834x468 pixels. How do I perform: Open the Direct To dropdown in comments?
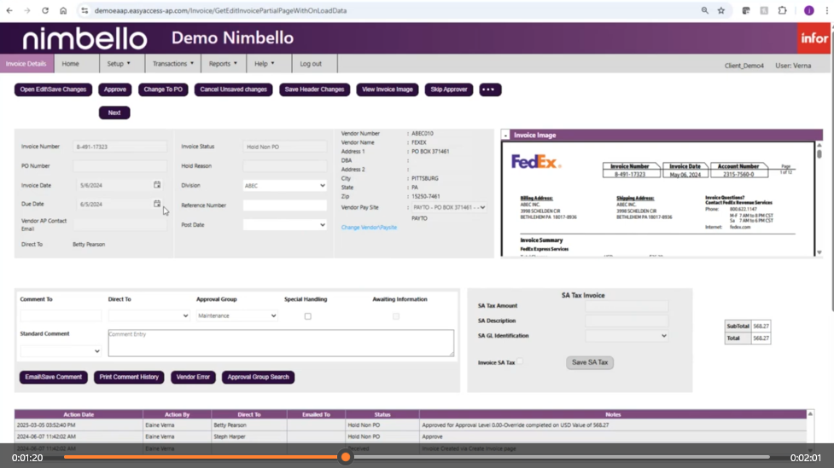(149, 315)
